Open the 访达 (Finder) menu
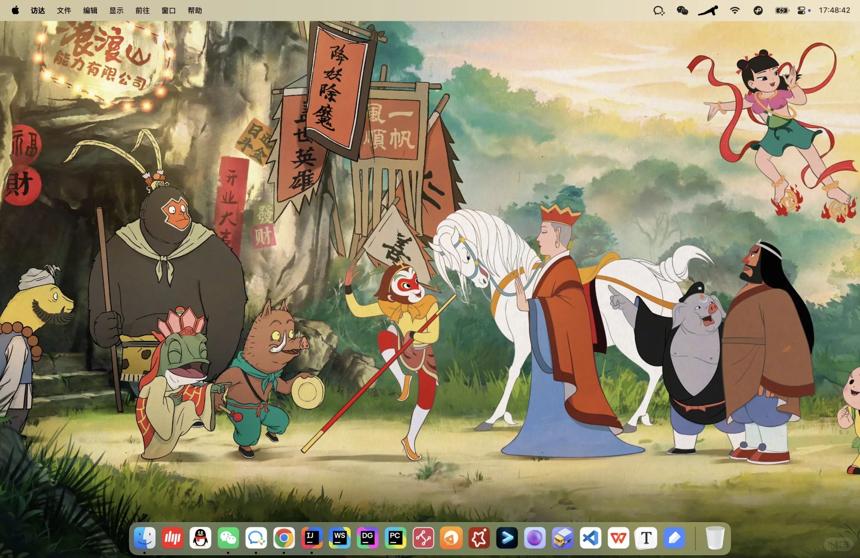The image size is (860, 558). click(38, 10)
